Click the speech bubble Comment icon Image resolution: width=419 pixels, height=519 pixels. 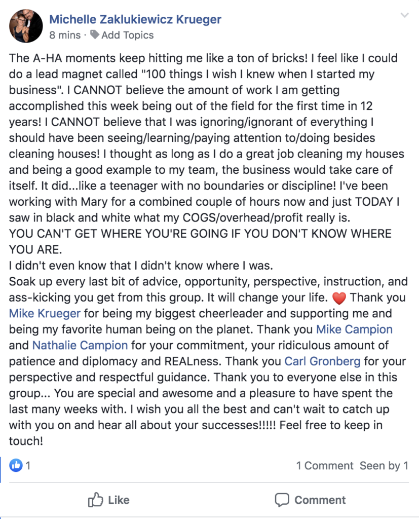282,500
